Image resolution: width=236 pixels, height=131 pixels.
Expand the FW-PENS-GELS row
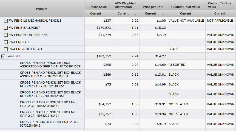(6, 42)
